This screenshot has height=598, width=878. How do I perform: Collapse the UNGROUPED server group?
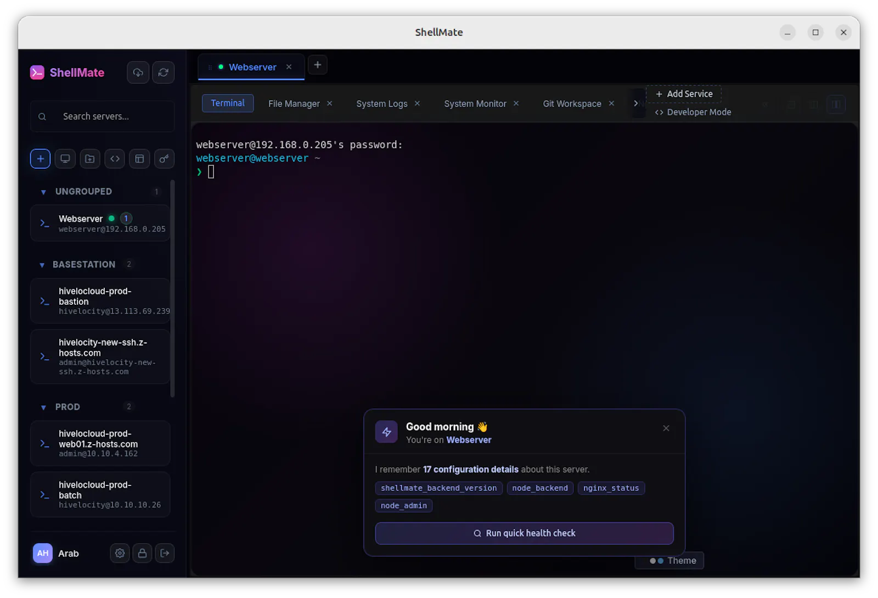click(43, 192)
